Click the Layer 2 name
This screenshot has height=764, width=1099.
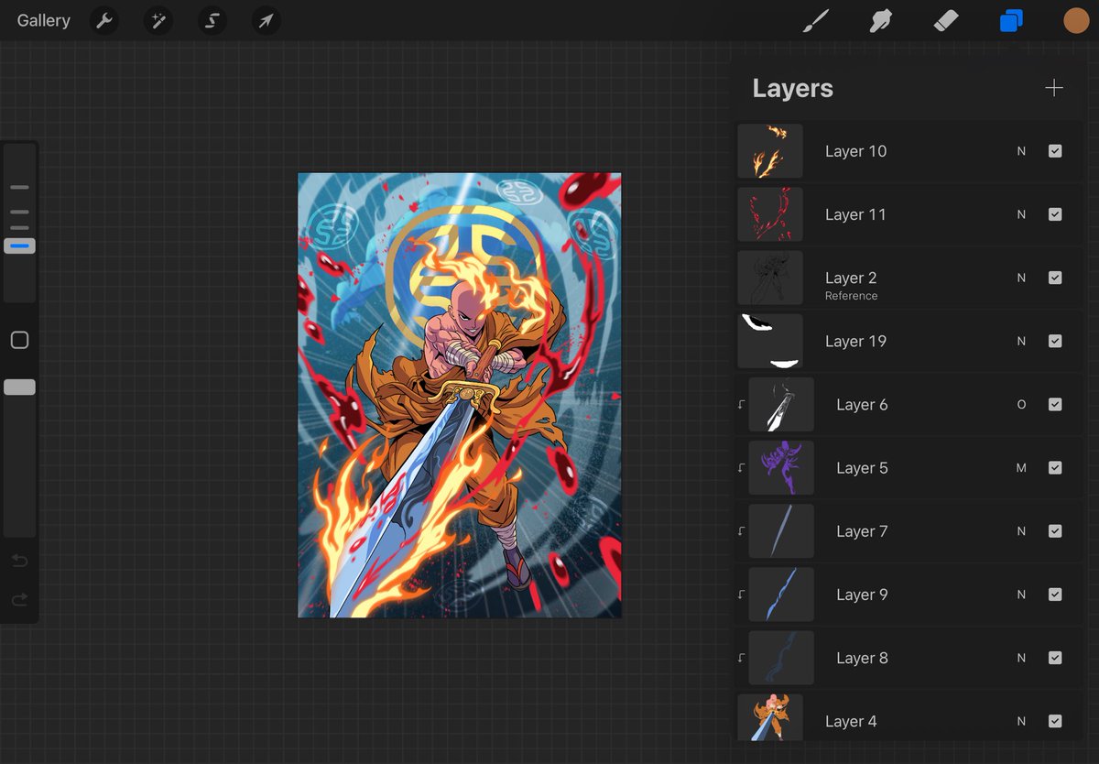(851, 278)
